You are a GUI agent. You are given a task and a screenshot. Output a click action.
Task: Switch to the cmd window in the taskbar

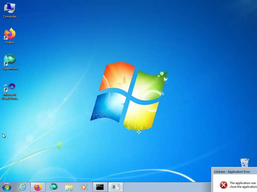pyautogui.click(x=100, y=187)
